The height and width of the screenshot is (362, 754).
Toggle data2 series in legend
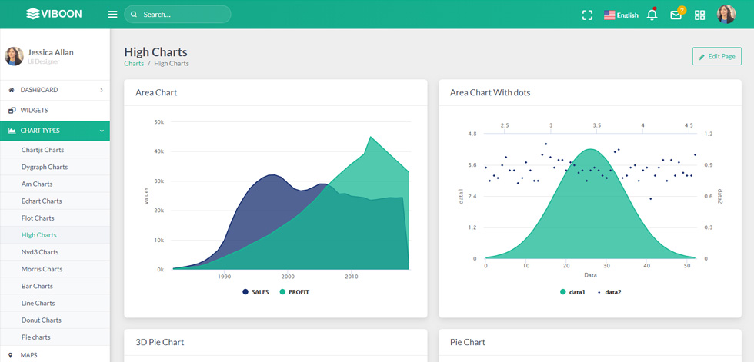click(x=609, y=292)
